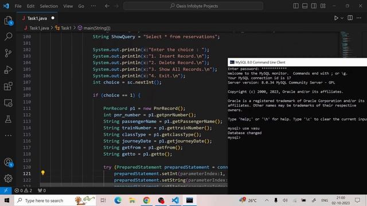
Task: Click 'Database changed' text in MySQL window
Action: tap(245, 133)
